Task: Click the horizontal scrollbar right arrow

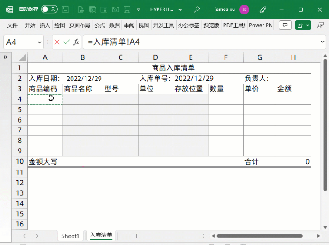Action: pyautogui.click(x=318, y=236)
